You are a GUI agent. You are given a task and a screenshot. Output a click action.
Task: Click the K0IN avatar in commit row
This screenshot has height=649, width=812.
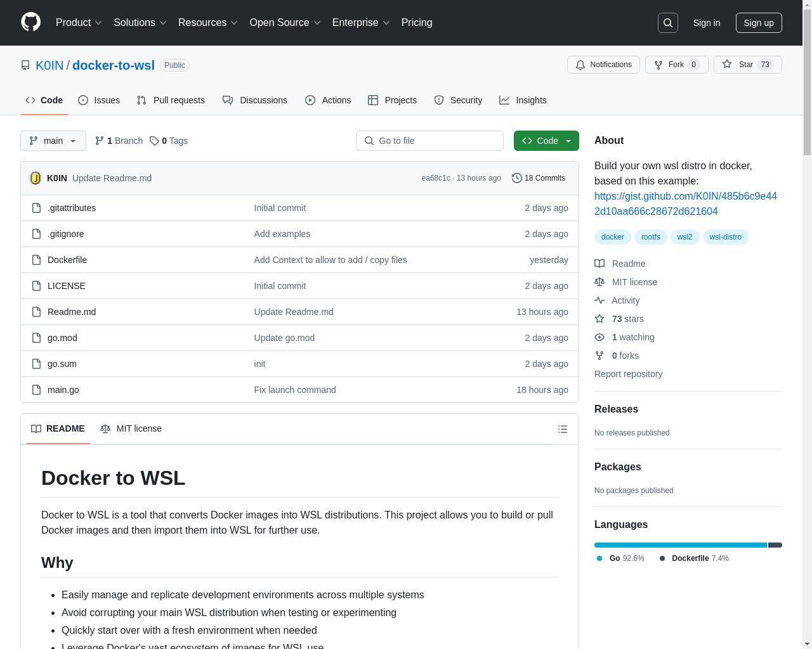(x=36, y=178)
